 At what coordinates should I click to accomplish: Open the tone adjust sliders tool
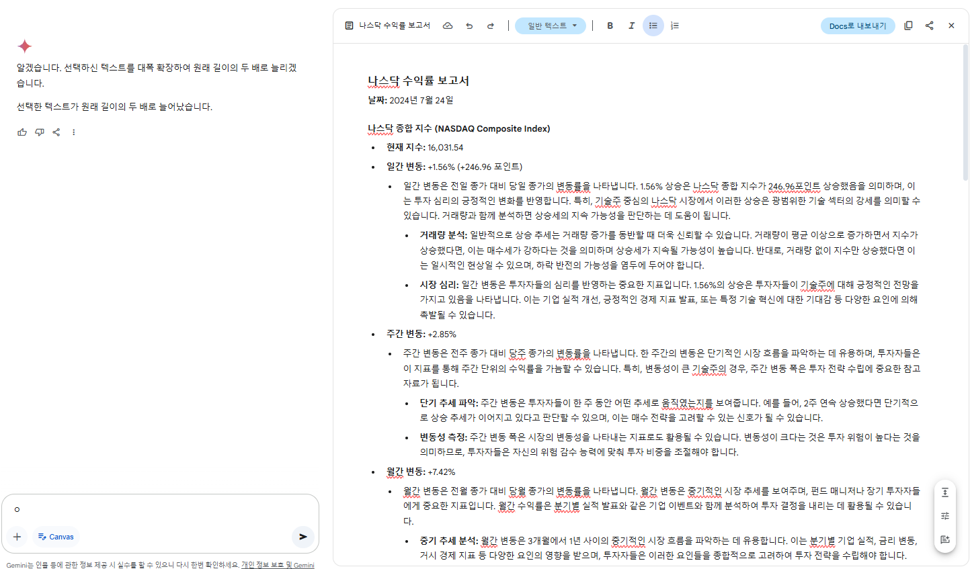(945, 516)
